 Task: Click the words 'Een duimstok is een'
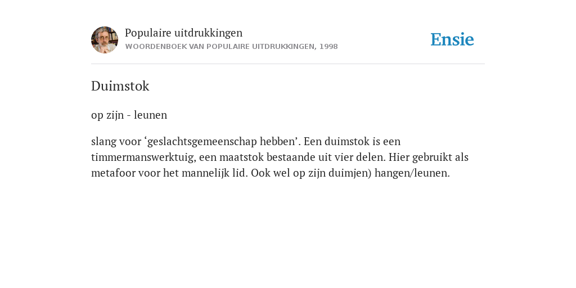(x=352, y=141)
